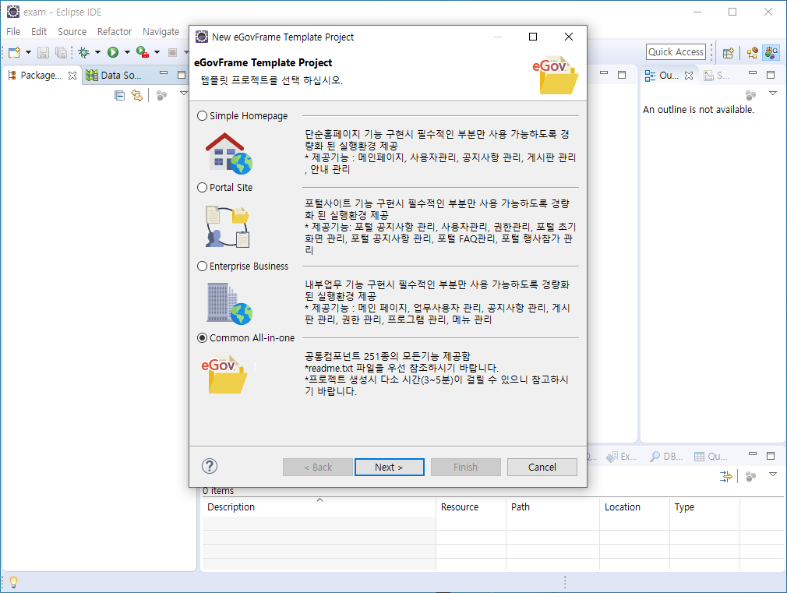
Task: Open the File menu
Action: [13, 32]
